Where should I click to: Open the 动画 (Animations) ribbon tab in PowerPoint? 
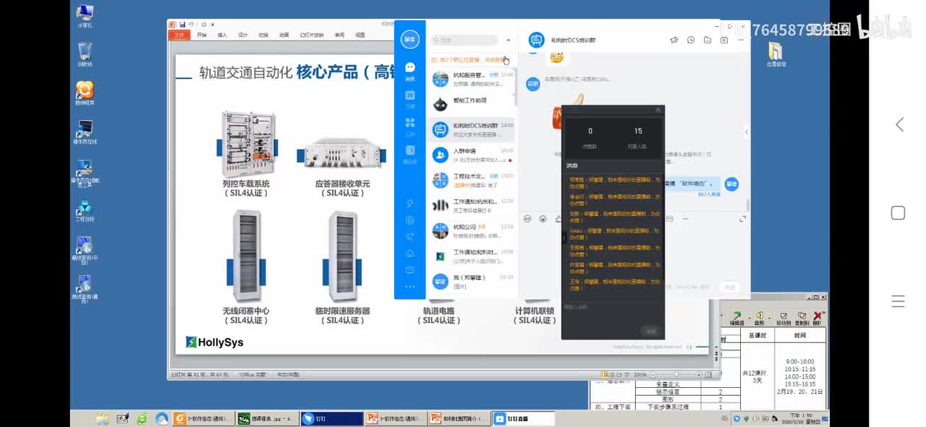pos(284,35)
